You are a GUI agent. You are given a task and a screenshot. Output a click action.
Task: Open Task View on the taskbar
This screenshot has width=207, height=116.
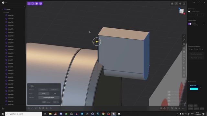tap(45, 114)
